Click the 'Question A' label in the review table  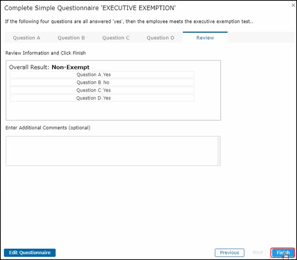(x=89, y=75)
